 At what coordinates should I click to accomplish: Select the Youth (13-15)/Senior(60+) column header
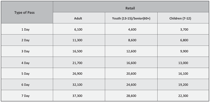pos(131,18)
